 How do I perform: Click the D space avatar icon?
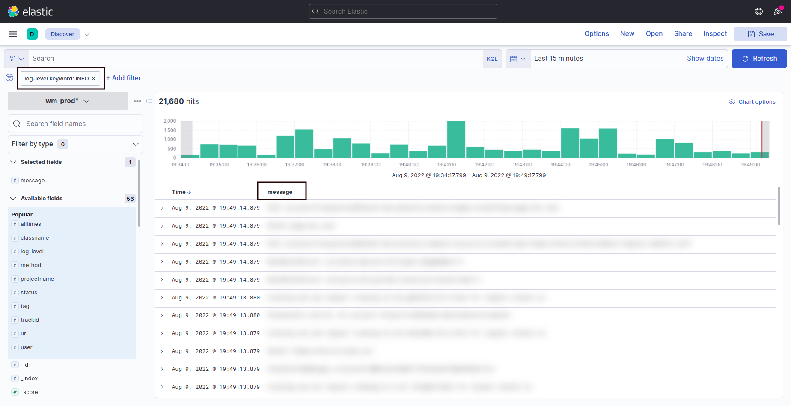click(32, 34)
